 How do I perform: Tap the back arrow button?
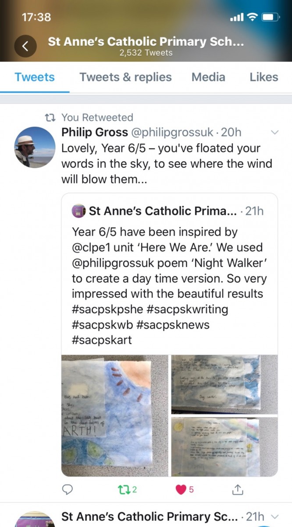[25, 46]
